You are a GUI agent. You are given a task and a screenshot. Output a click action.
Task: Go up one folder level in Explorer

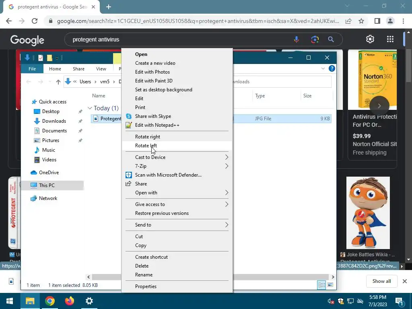pyautogui.click(x=58, y=82)
